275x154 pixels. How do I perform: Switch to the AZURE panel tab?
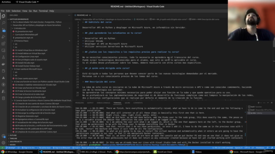tap(127, 103)
